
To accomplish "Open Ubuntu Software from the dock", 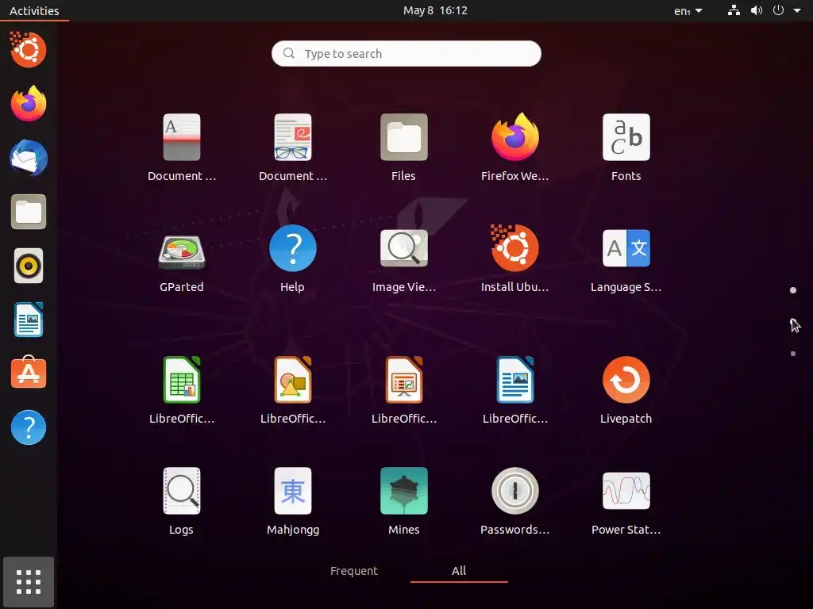I will point(29,373).
